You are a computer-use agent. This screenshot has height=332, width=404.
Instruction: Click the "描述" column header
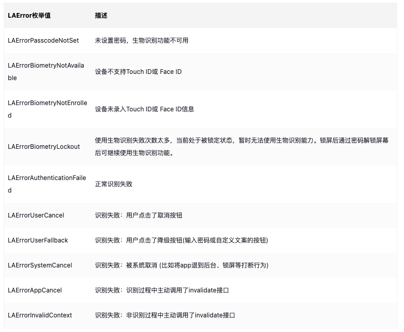tap(101, 16)
